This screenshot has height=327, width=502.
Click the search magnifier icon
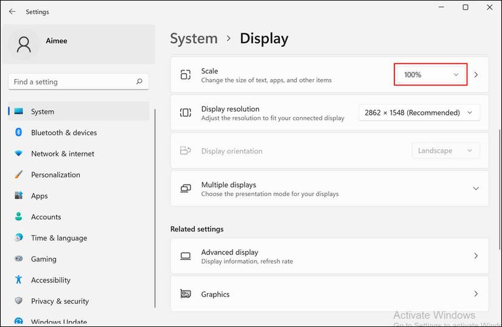pyautogui.click(x=139, y=82)
